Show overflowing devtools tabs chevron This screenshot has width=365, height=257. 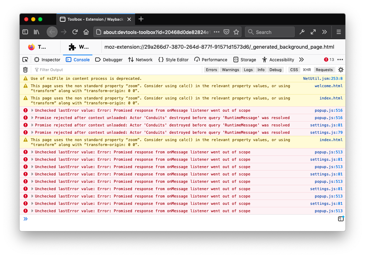(301, 60)
